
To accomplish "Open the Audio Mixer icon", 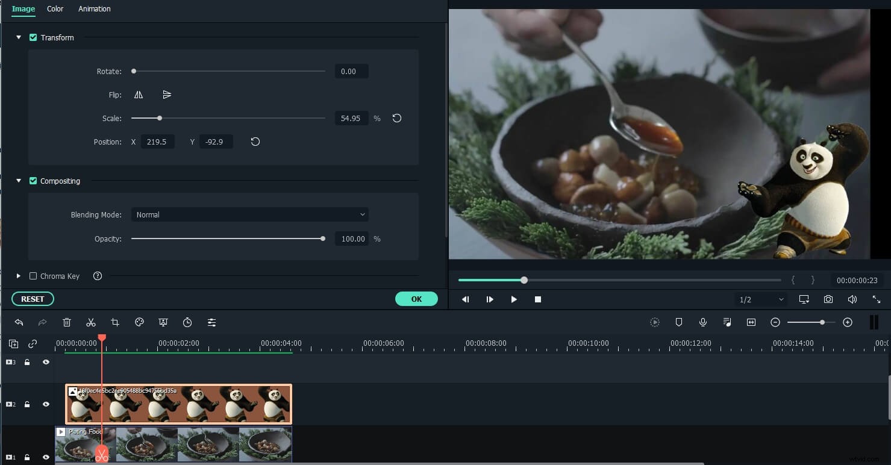I will 727,322.
